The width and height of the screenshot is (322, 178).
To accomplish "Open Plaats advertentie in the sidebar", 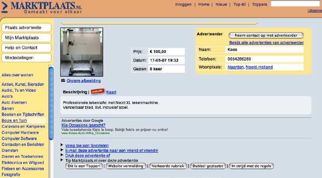I will tap(27, 28).
